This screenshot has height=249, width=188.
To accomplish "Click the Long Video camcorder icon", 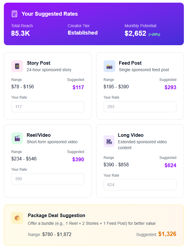I will pos(109,141).
